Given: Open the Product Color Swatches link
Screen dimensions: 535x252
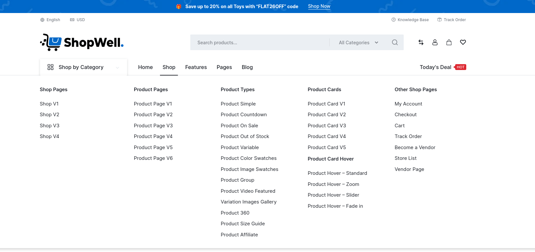Looking at the screenshot, I should click(249, 158).
